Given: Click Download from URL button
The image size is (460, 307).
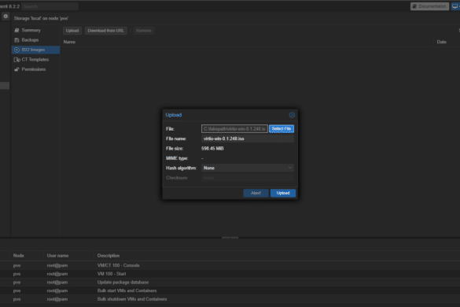Looking at the screenshot, I should coord(106,31).
